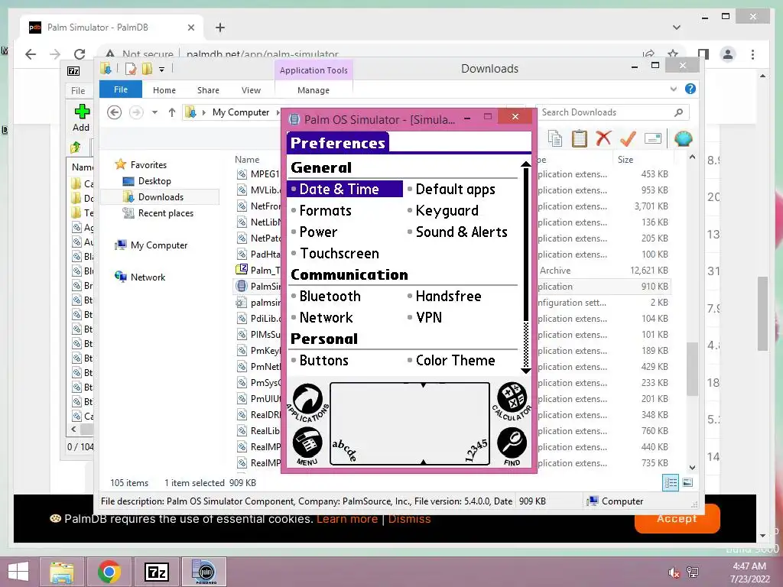Click the Explorer back arrow button
The height and width of the screenshot is (587, 783).
pos(115,112)
